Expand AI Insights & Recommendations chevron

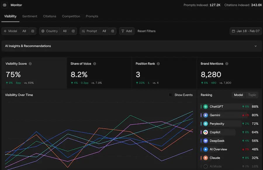tap(255, 46)
